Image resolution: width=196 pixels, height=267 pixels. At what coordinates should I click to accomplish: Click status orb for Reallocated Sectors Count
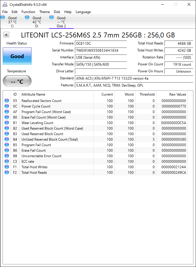7,101
